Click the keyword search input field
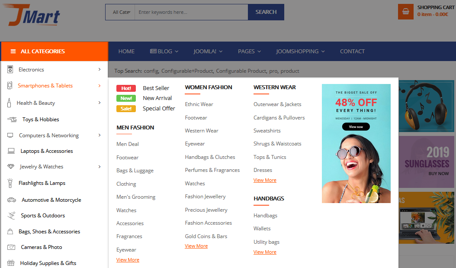The image size is (456, 268). click(x=191, y=12)
